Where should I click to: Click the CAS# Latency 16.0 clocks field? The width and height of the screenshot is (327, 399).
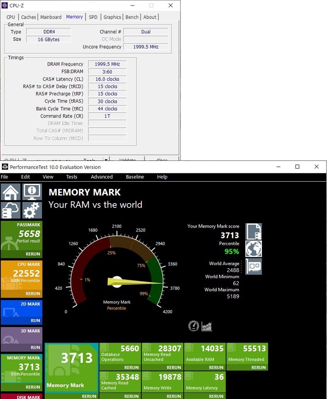[107, 79]
